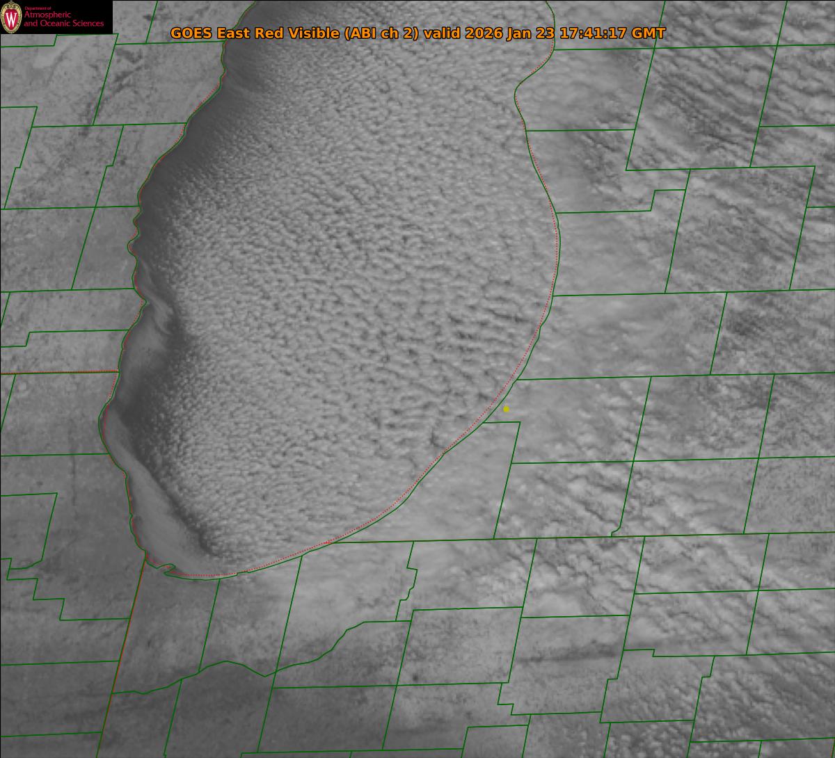Click "GMT" at the end of the title
The width and height of the screenshot is (835, 758).
click(649, 33)
